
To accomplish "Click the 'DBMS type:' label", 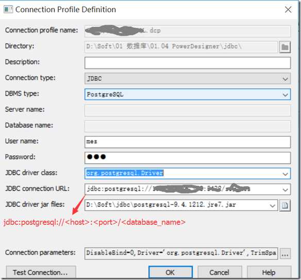I will [x=22, y=93].
